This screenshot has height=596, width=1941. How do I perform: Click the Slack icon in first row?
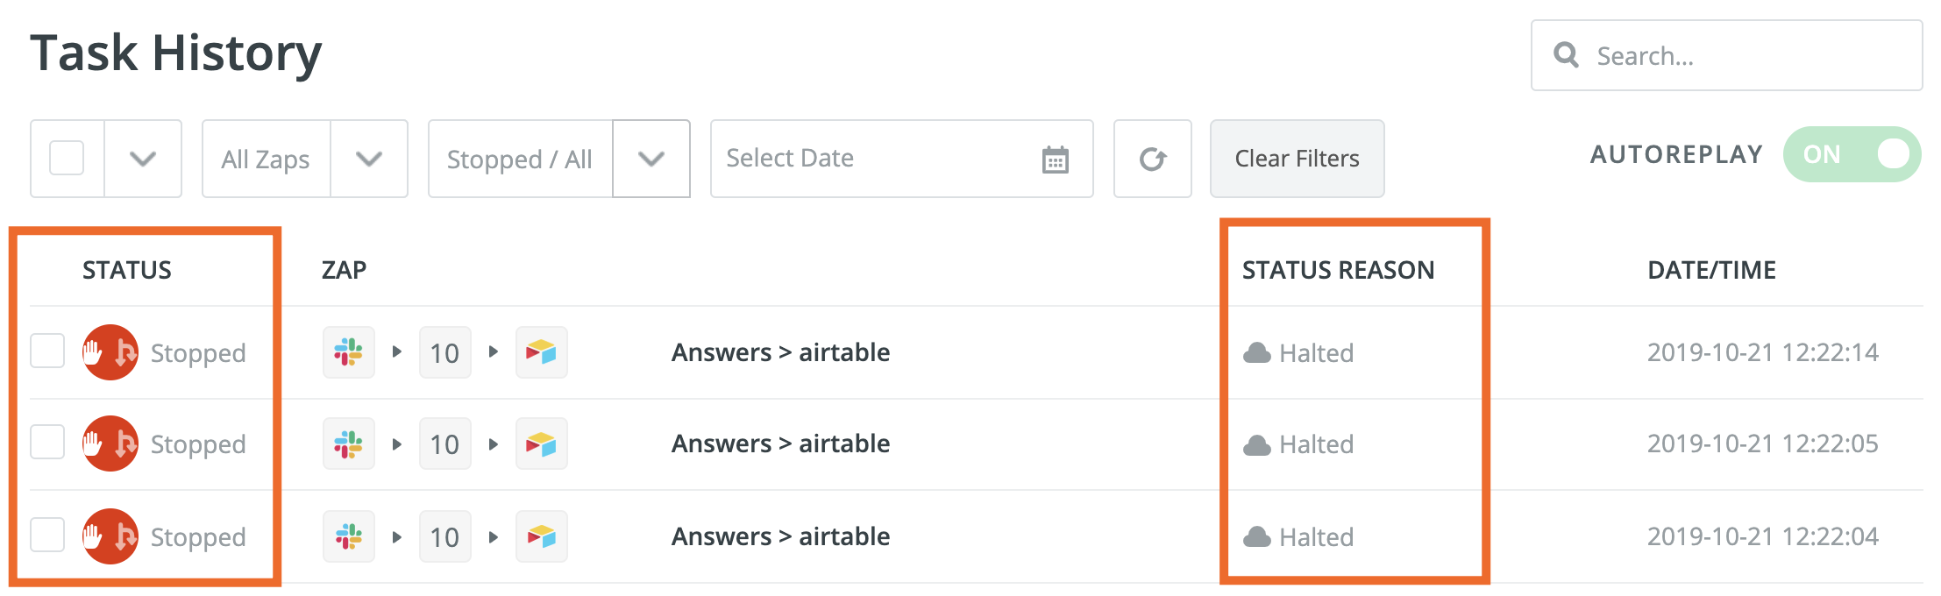click(x=349, y=352)
